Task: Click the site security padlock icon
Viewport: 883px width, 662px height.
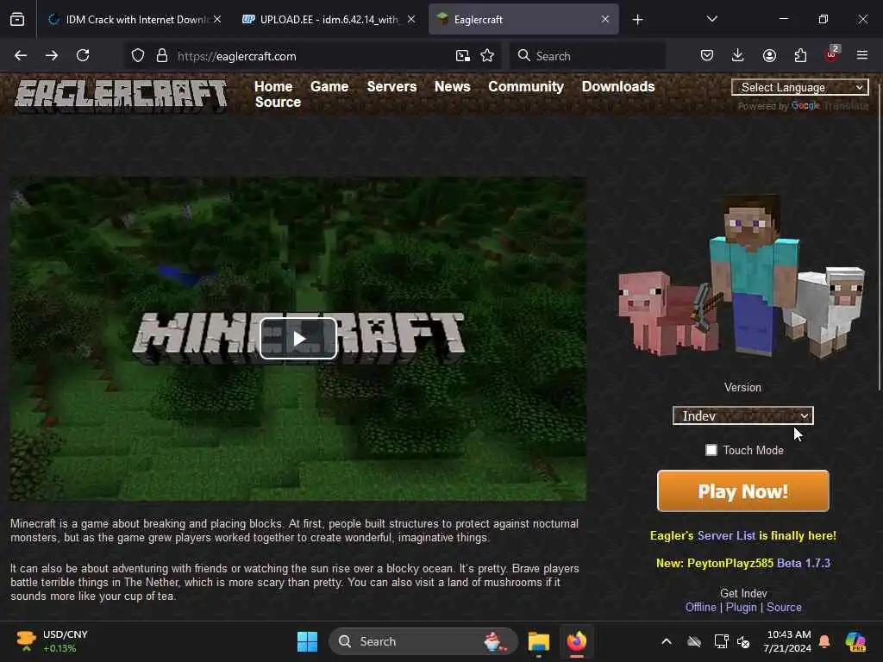Action: click(162, 56)
